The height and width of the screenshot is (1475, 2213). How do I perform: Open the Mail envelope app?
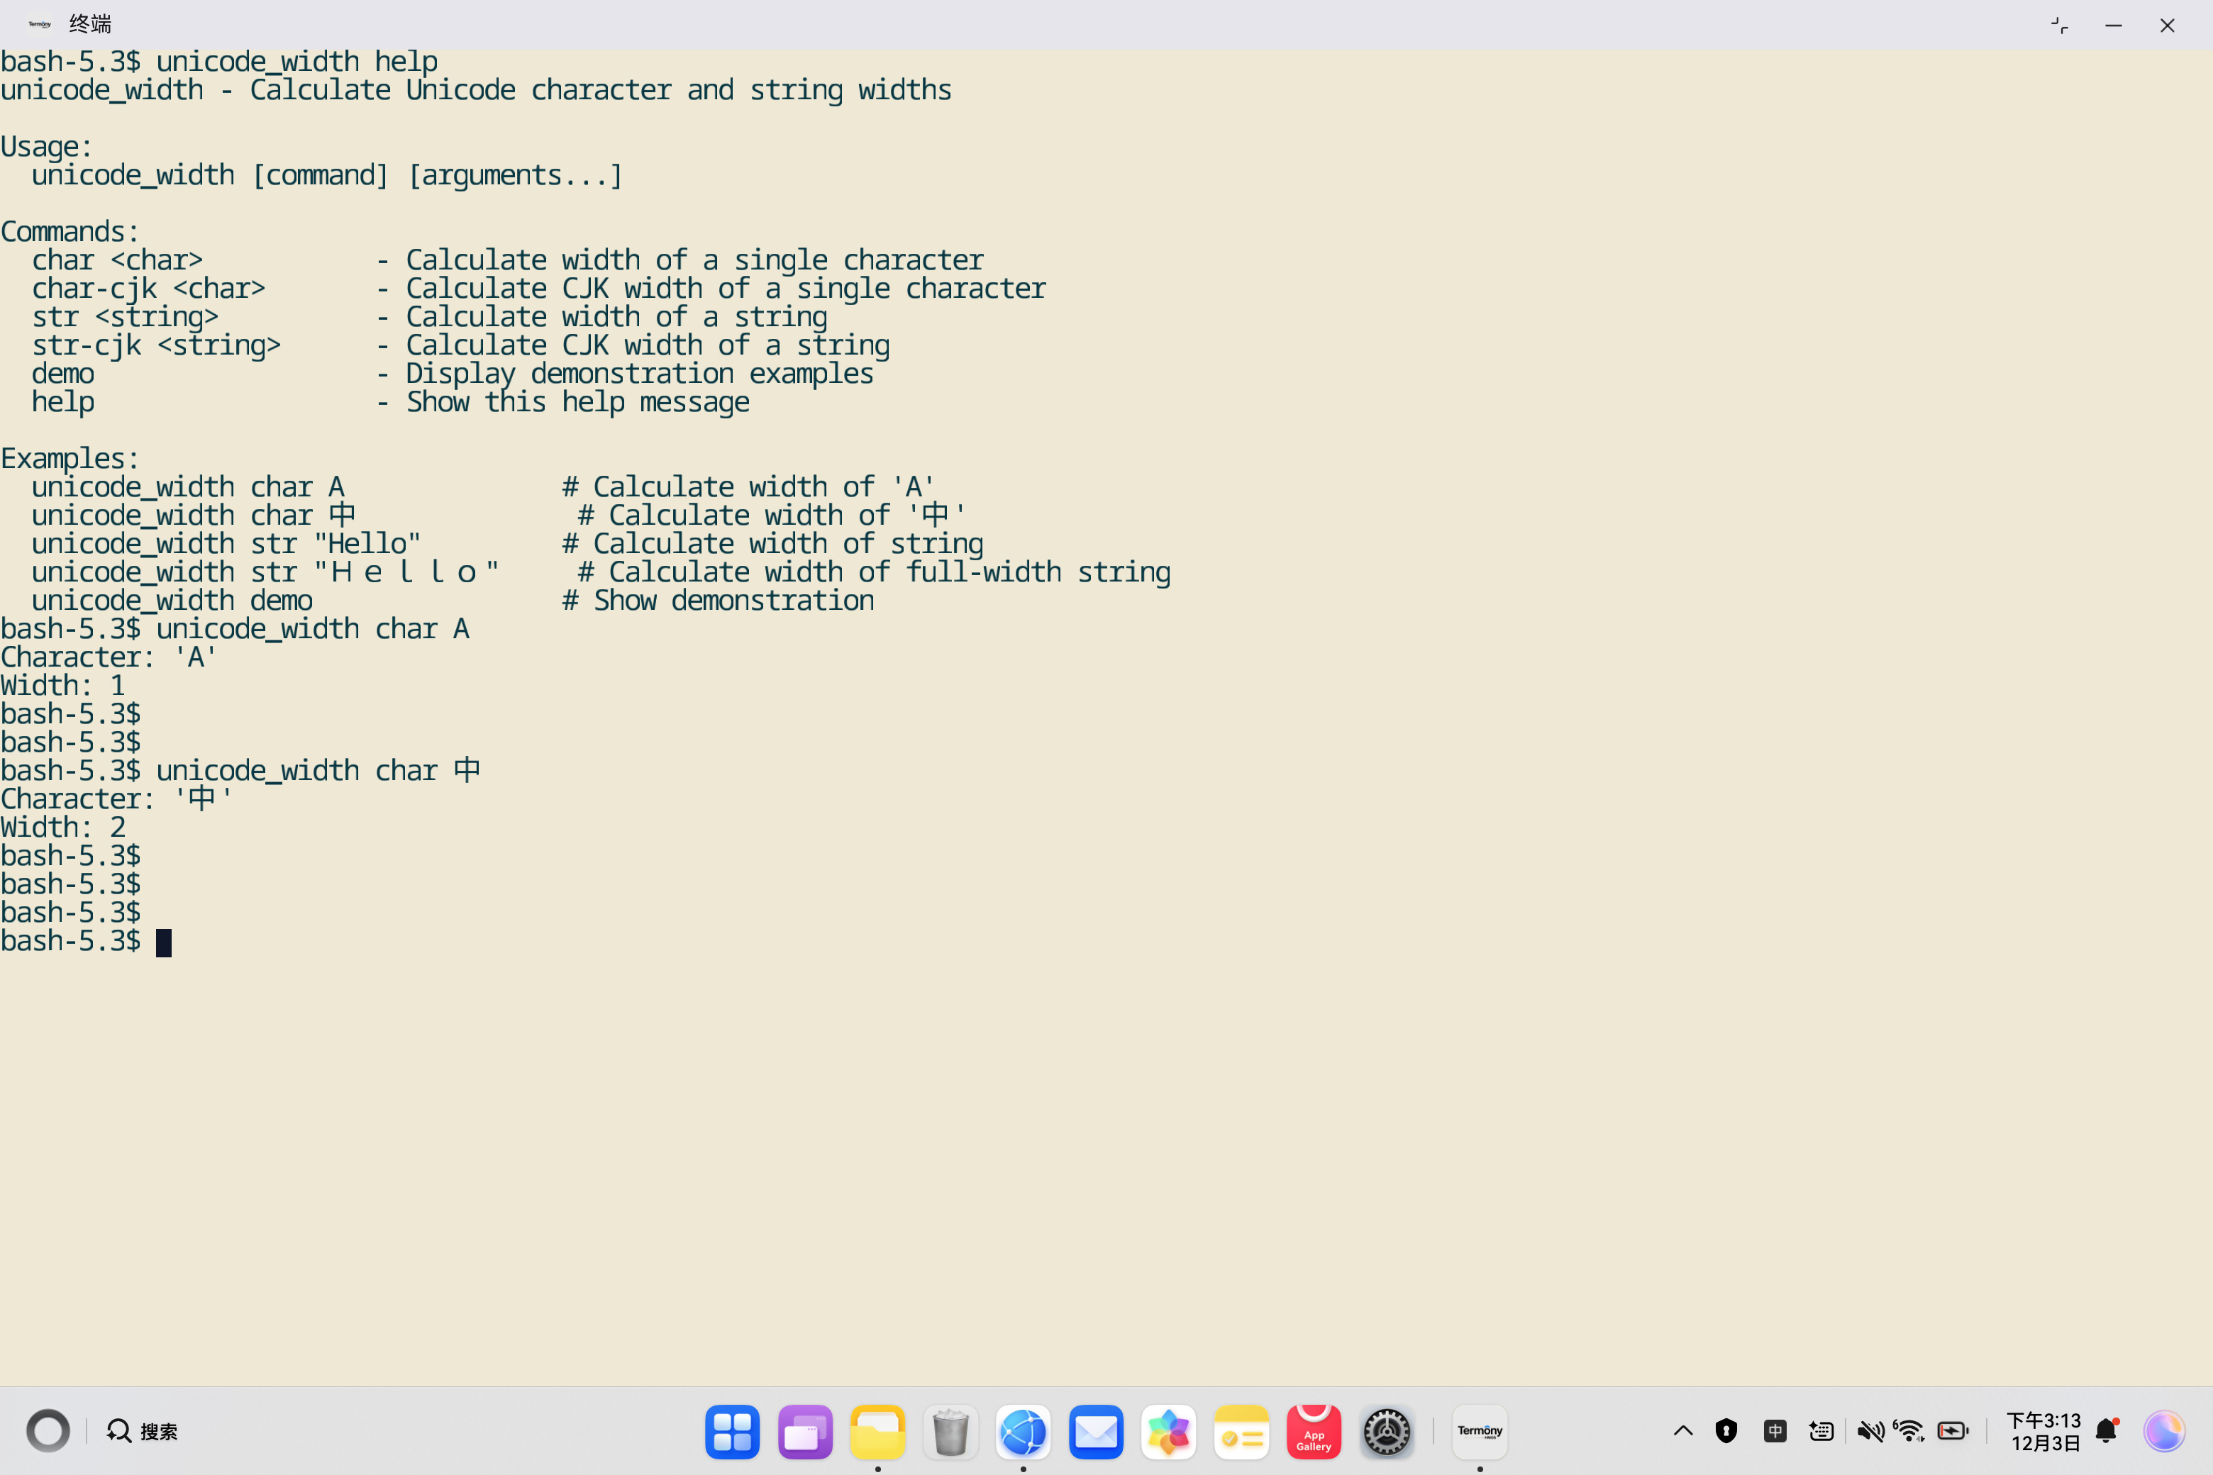click(x=1096, y=1432)
